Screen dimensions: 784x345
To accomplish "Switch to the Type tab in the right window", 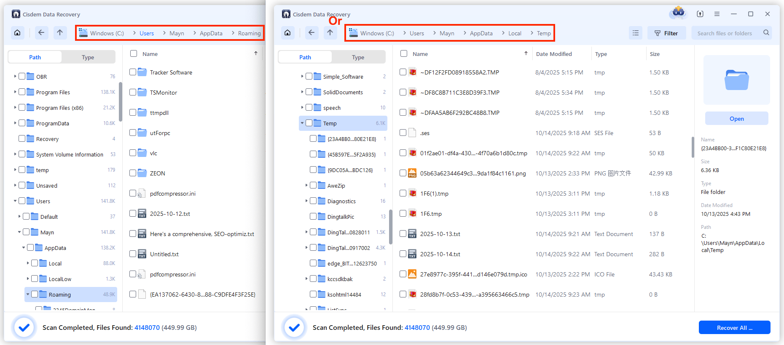I will point(358,57).
